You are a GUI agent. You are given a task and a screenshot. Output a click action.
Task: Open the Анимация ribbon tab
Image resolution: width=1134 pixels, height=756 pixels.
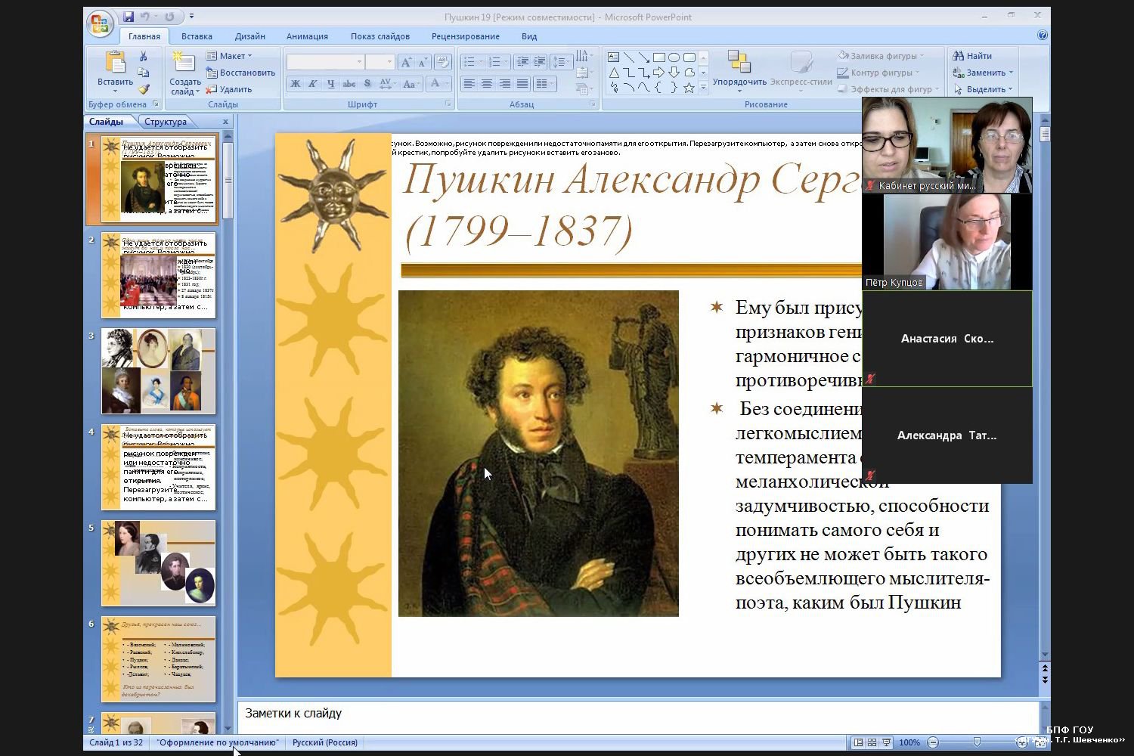pos(307,36)
